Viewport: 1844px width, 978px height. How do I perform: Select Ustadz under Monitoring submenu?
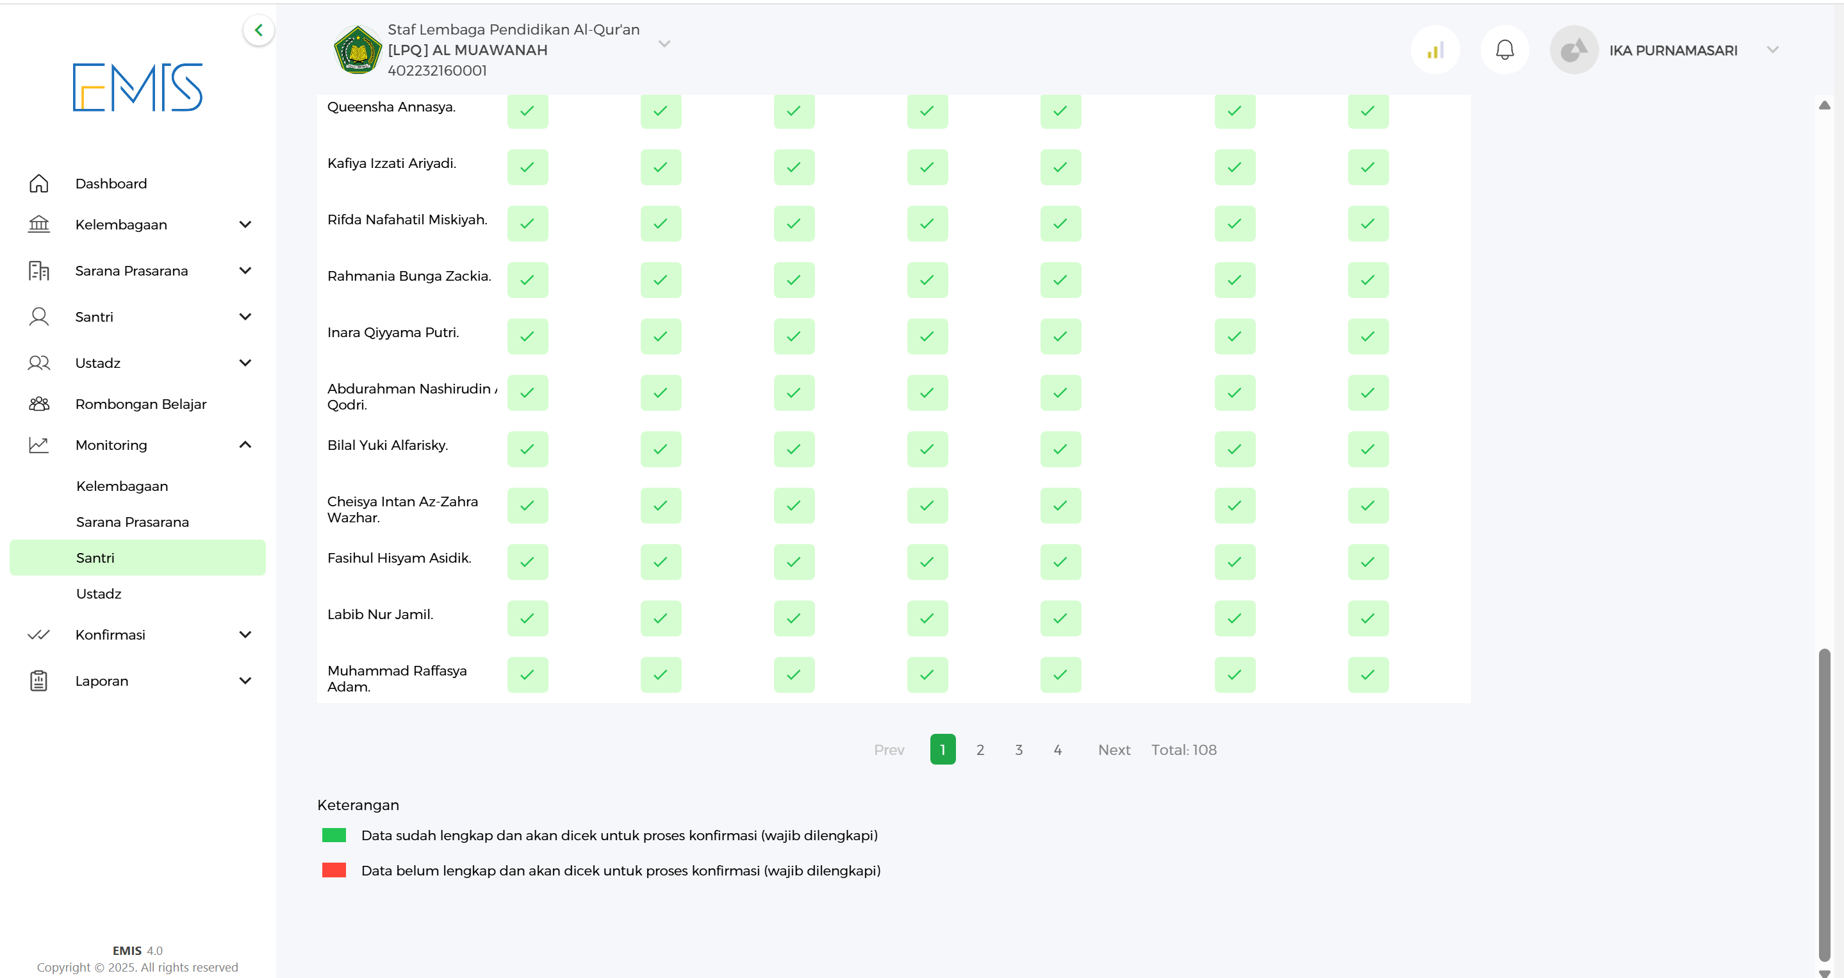click(x=99, y=593)
